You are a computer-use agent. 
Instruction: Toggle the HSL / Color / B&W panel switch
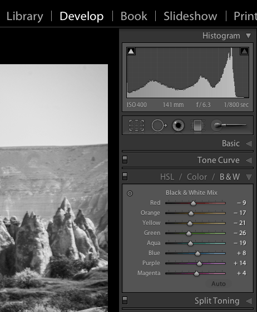click(x=125, y=176)
